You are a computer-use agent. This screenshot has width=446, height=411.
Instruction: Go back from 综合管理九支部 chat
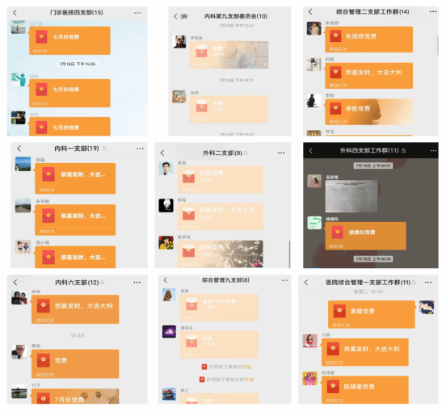[x=166, y=280]
